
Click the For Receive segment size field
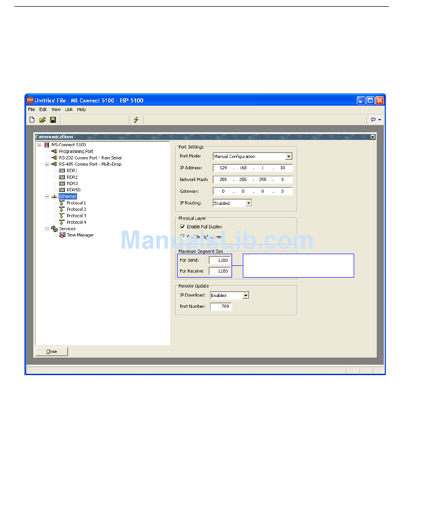[x=219, y=271]
